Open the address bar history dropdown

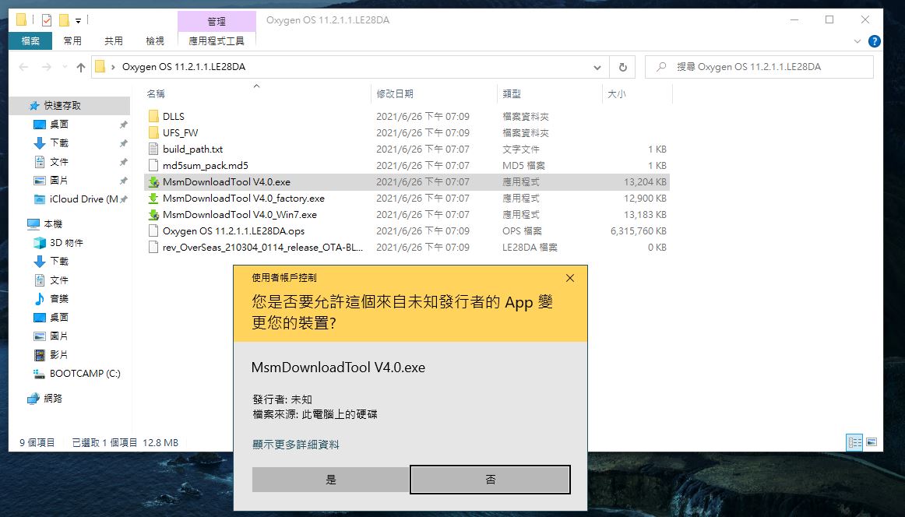[x=597, y=68]
